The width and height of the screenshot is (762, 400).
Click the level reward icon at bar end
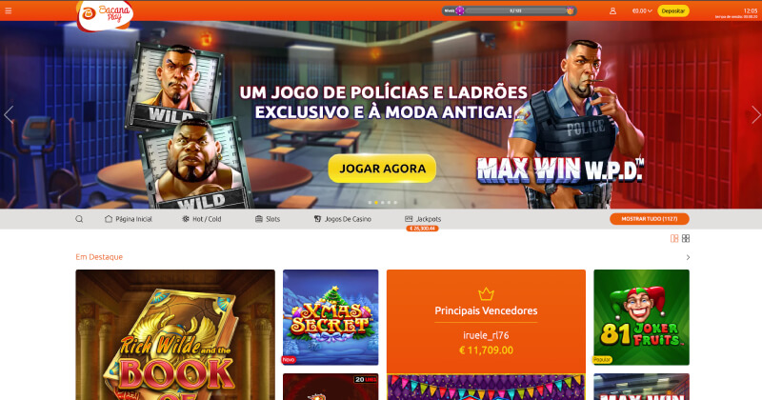[x=570, y=10]
